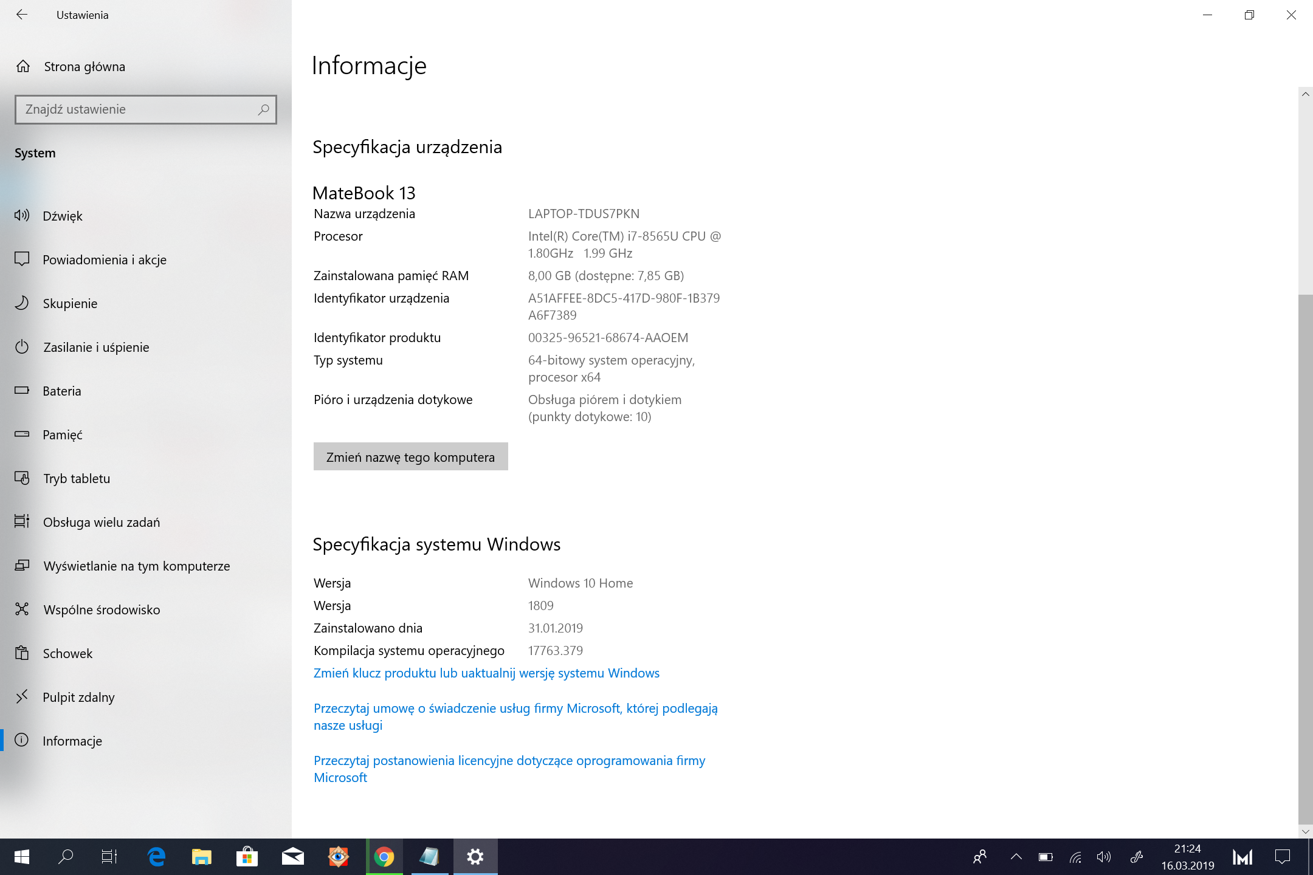Click the Pulpit zdalny icon
1313x875 pixels.
pyautogui.click(x=22, y=697)
